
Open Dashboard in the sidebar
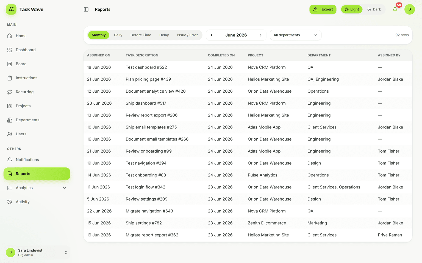[x=37, y=50]
